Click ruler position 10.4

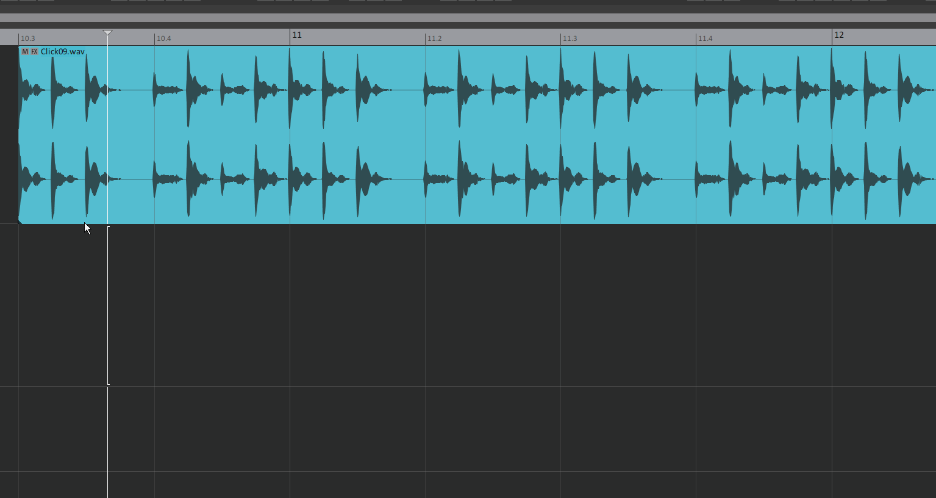coord(164,38)
